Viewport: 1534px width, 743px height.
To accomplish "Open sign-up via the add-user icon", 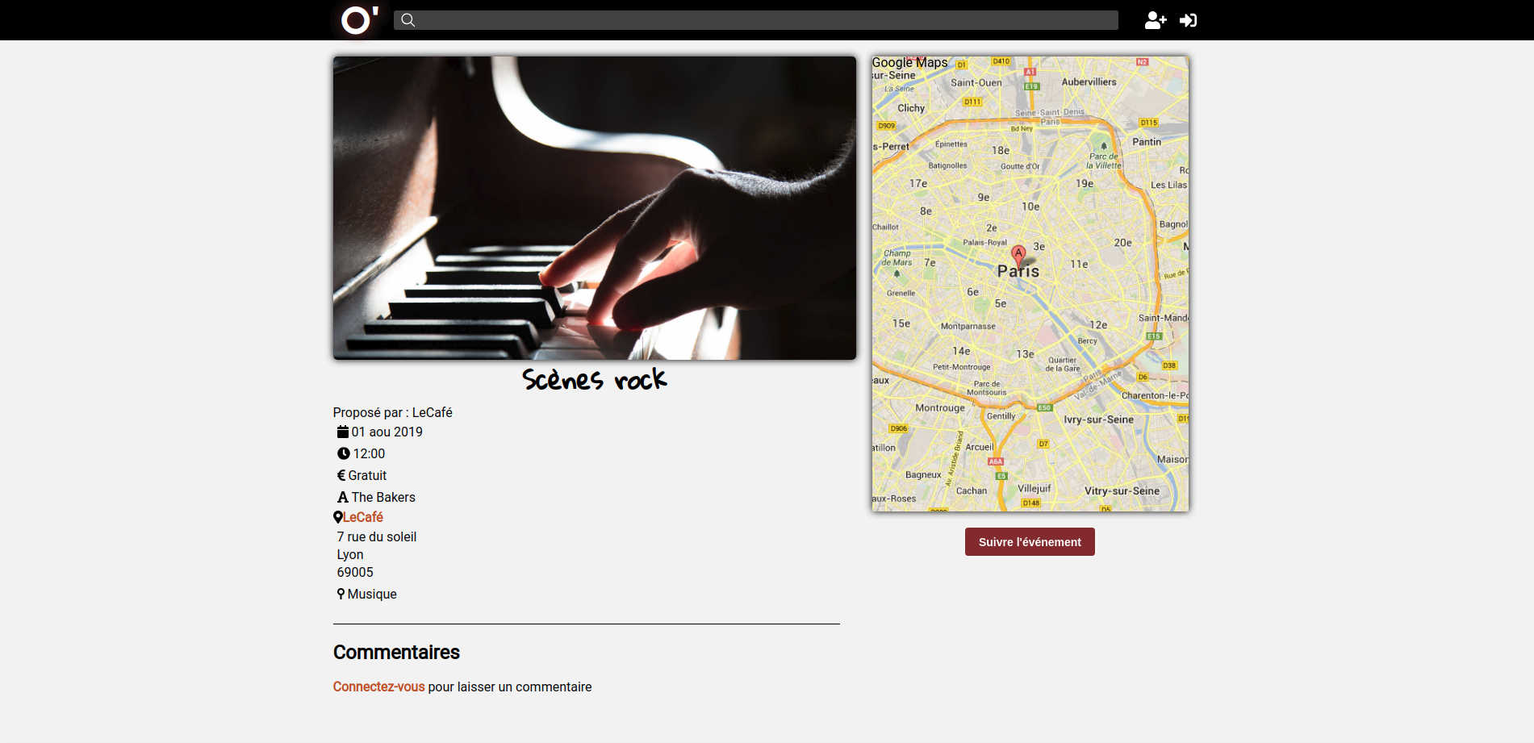I will pyautogui.click(x=1156, y=20).
